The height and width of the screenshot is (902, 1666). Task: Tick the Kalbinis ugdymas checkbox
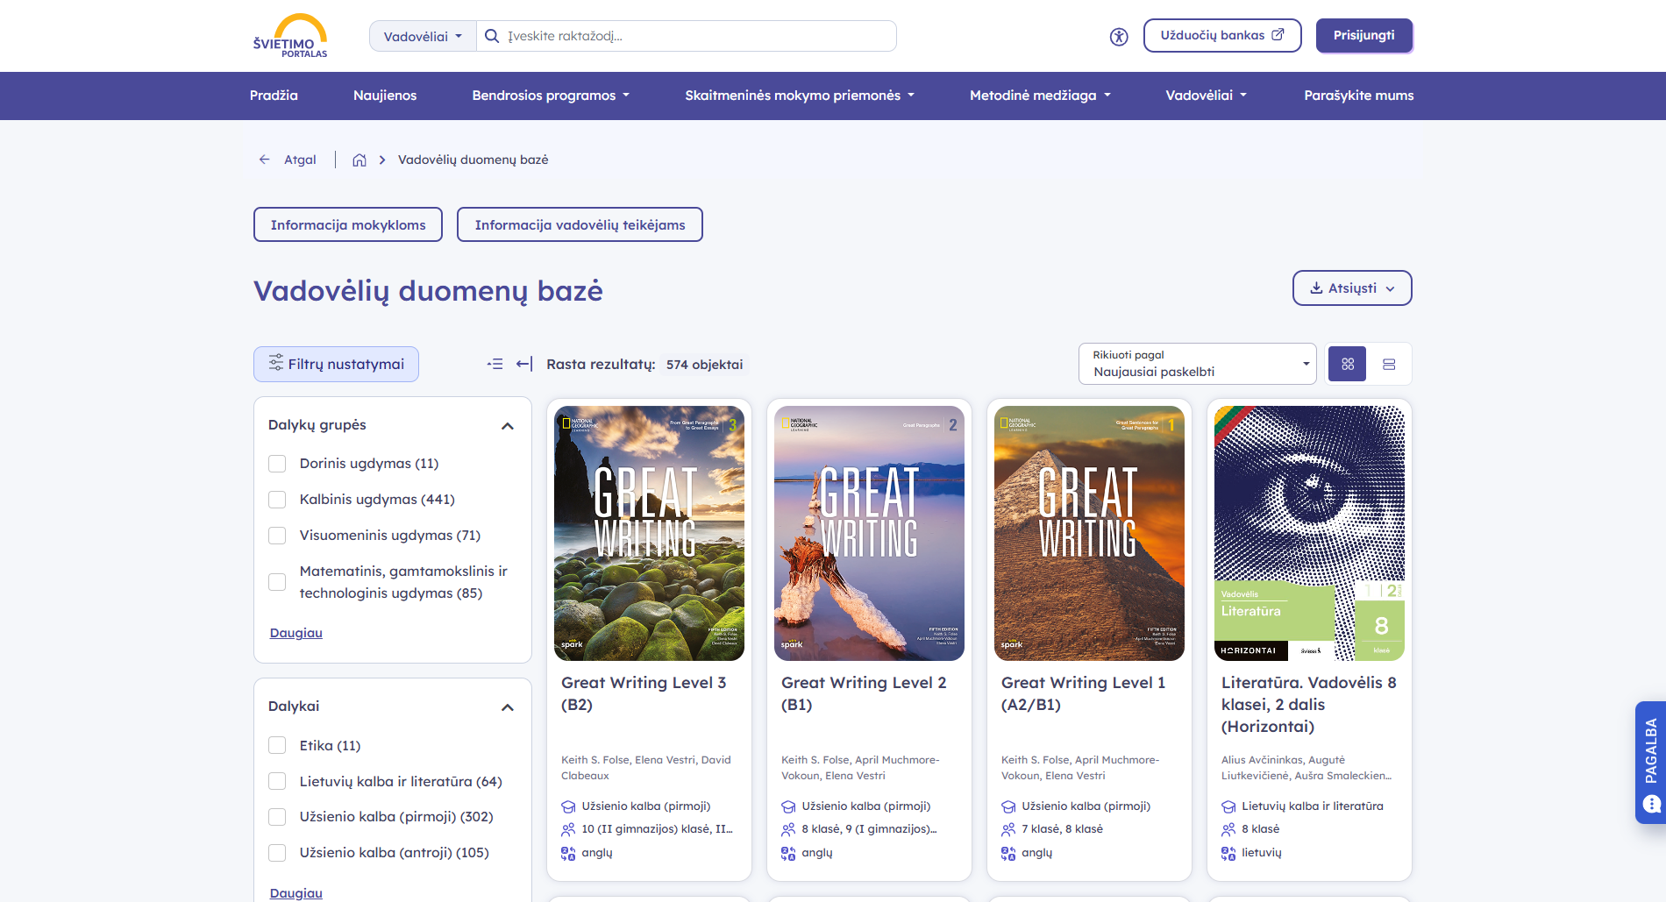(x=277, y=500)
